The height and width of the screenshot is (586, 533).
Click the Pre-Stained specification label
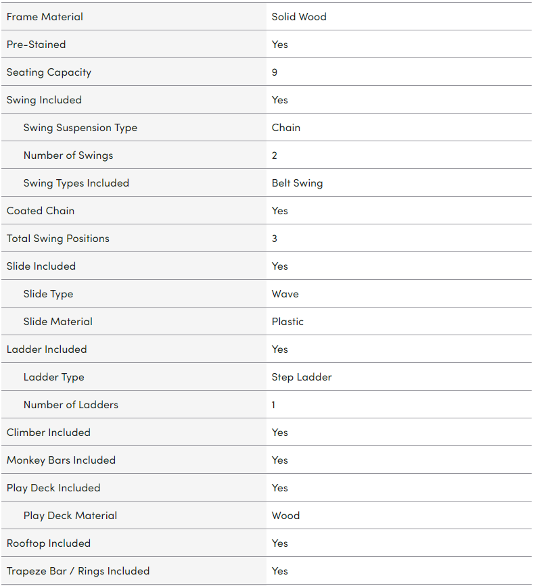pyautogui.click(x=37, y=45)
